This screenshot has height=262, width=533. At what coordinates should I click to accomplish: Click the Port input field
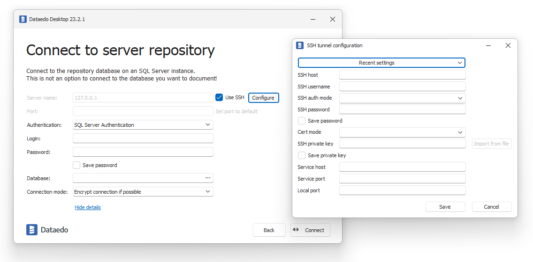tap(143, 111)
